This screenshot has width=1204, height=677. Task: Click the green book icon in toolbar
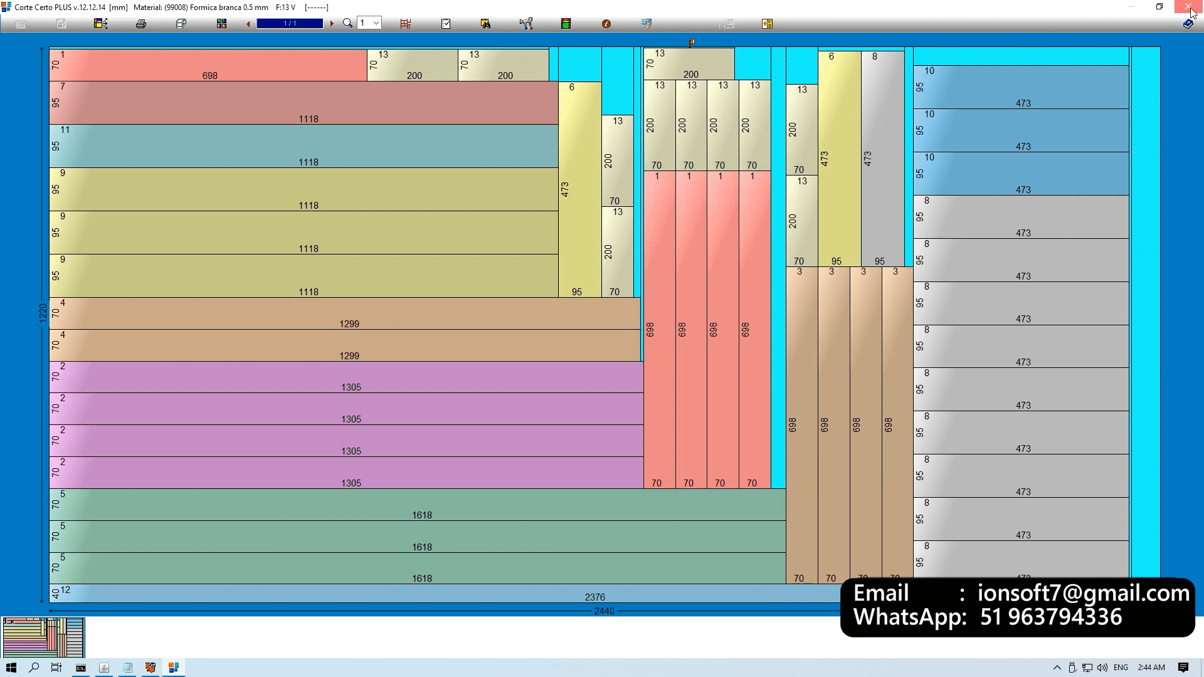[566, 24]
